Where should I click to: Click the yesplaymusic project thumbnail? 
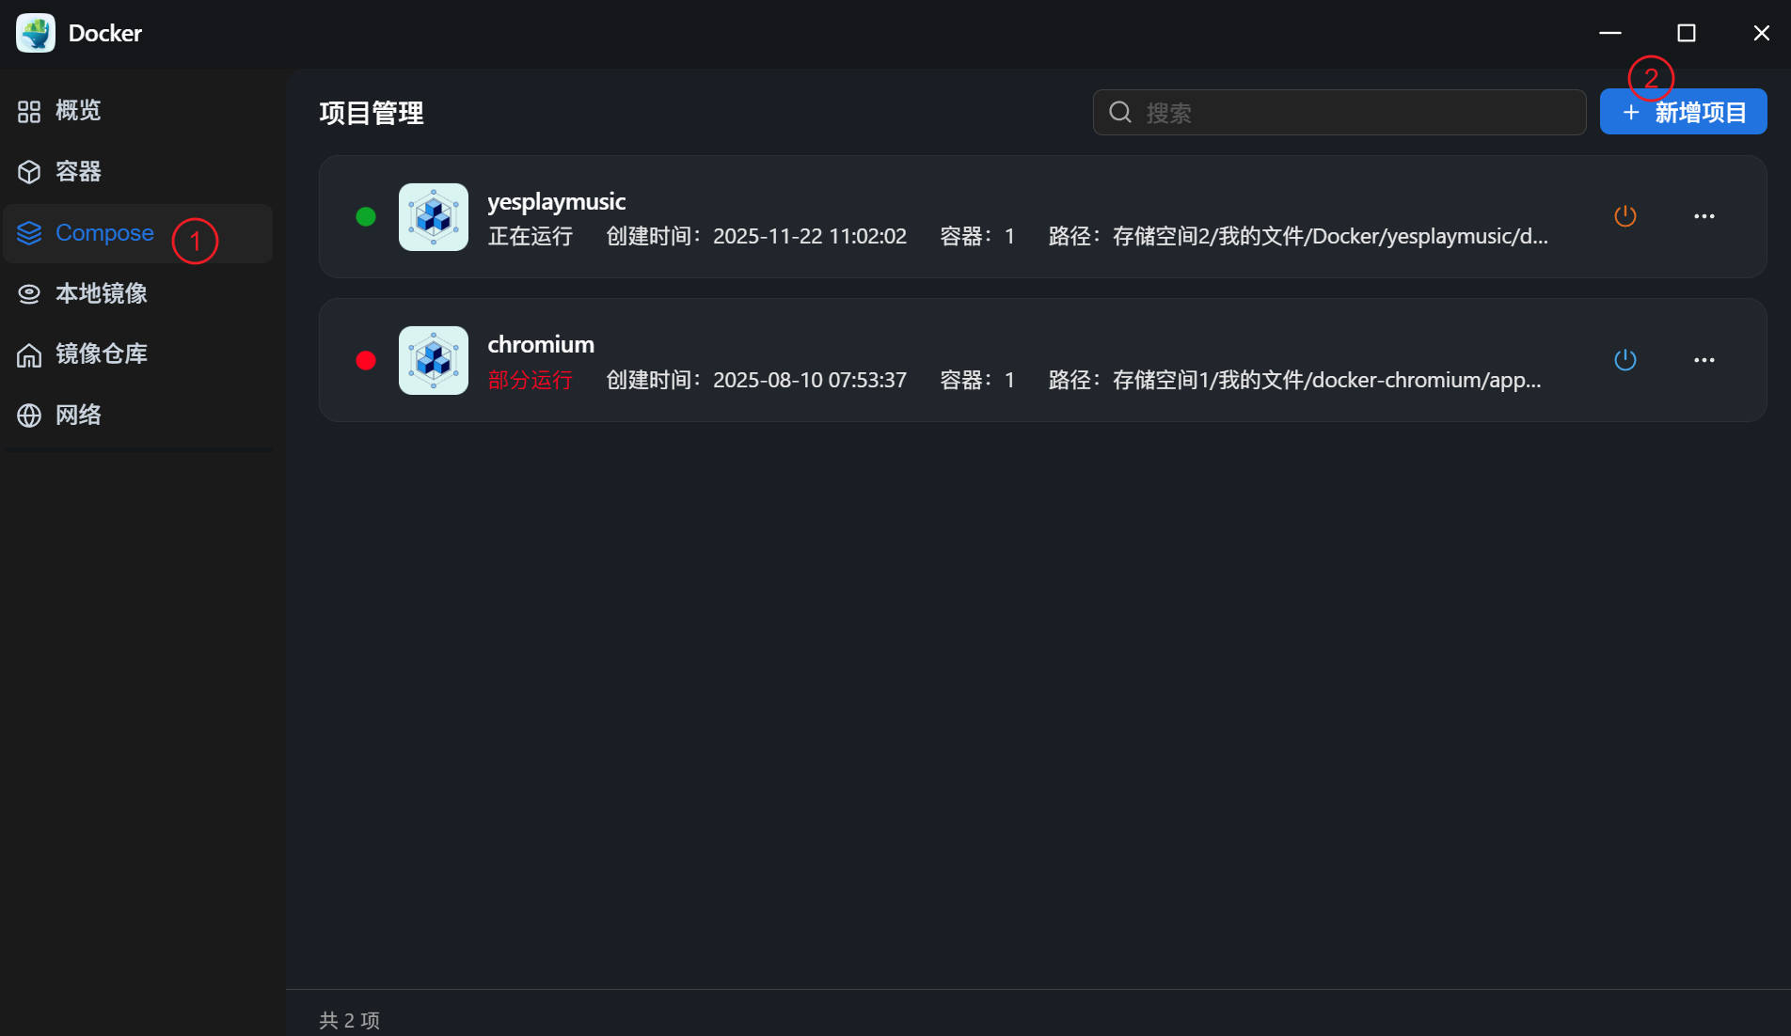[x=433, y=216]
